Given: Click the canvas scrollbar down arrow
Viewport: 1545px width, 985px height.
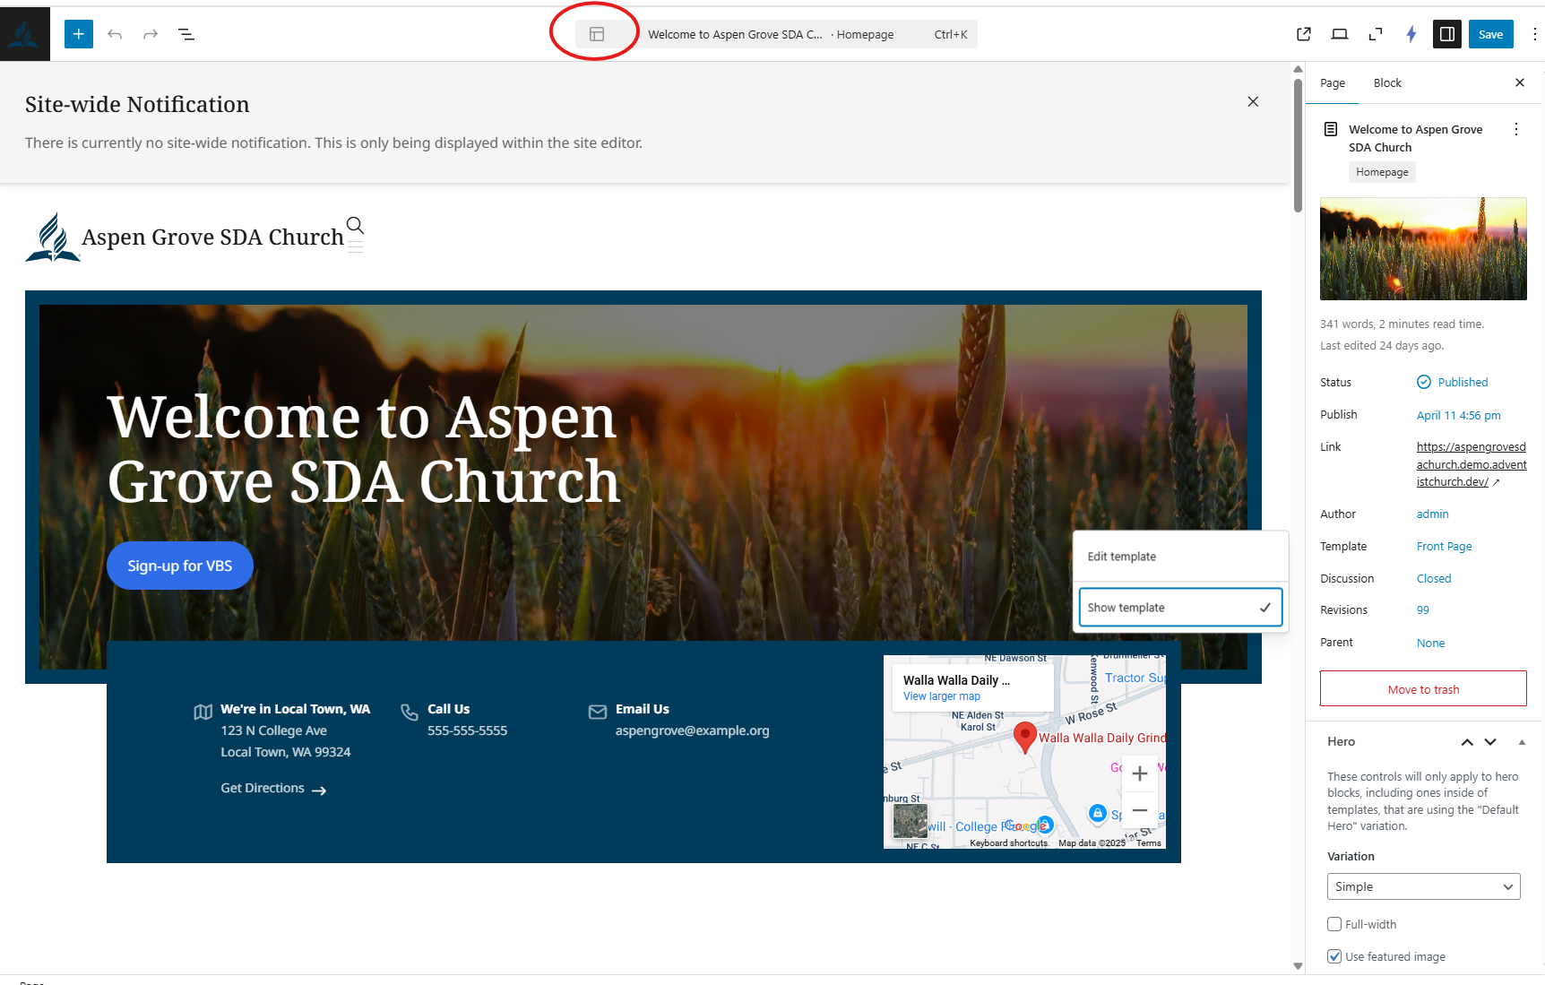Looking at the screenshot, I should coord(1298,966).
